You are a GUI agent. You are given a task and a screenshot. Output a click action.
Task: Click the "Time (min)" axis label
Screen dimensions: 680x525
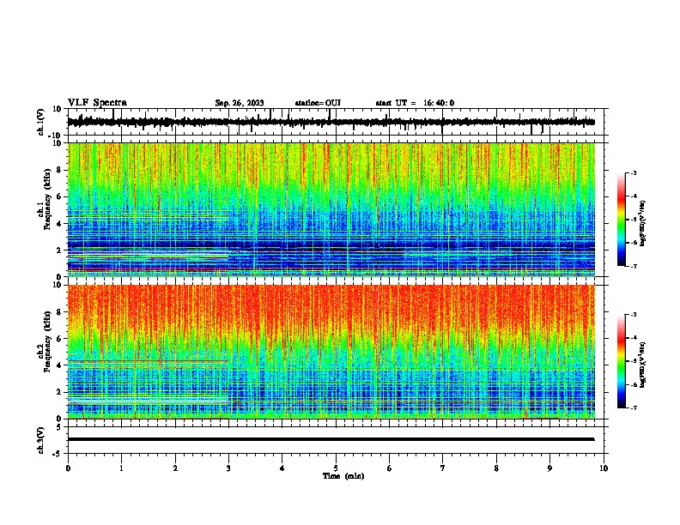[x=343, y=476]
